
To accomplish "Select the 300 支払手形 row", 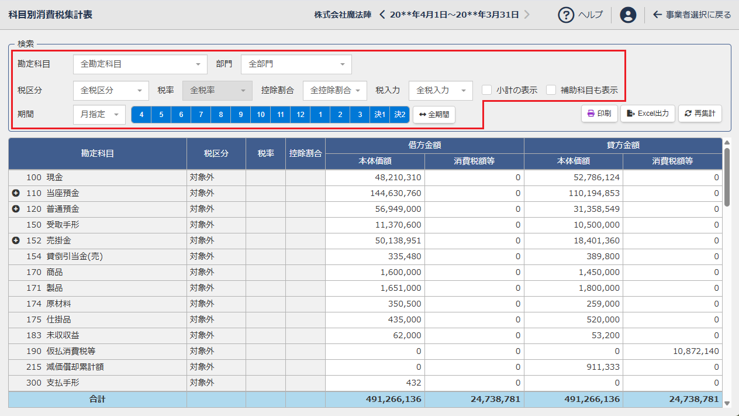I will 365,383.
